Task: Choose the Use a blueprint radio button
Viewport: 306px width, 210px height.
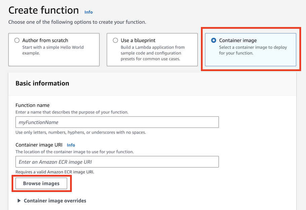Action: [115, 40]
